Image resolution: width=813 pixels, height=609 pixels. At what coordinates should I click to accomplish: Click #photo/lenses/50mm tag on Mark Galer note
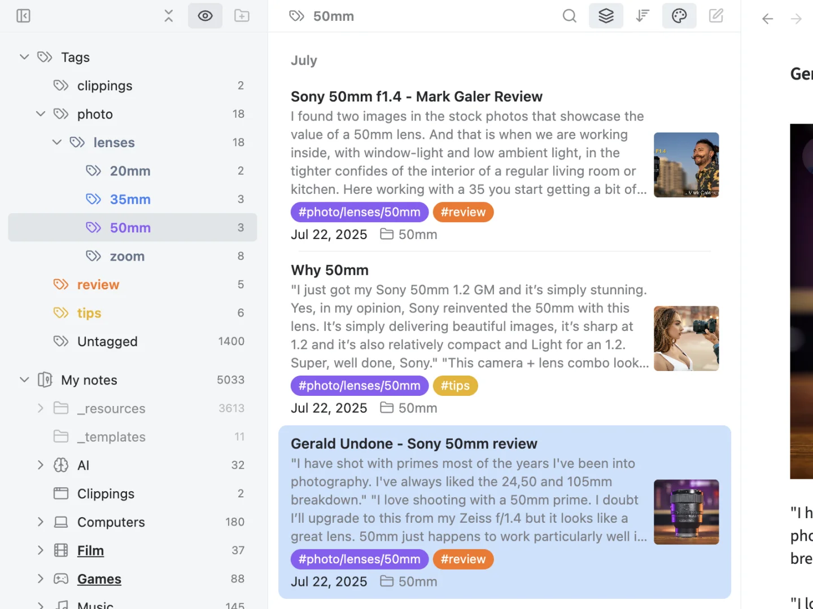pos(360,212)
